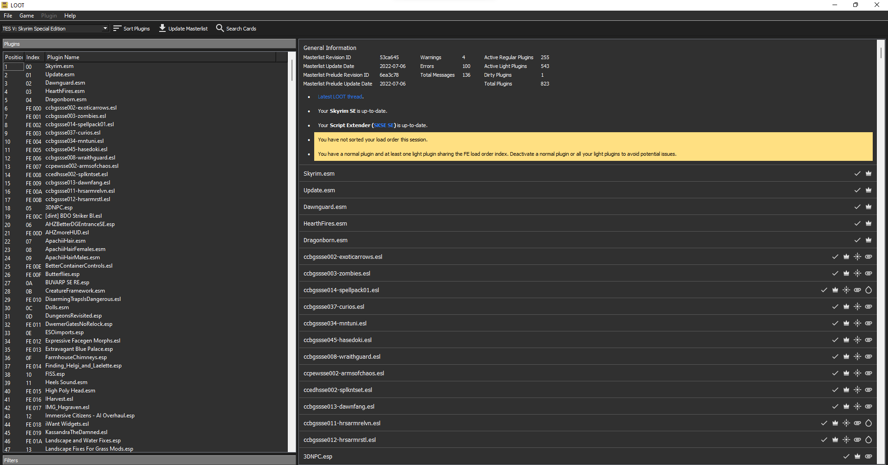888x465 pixels.
Task: Sort list by Plugin Name column header
Action: pos(160,57)
